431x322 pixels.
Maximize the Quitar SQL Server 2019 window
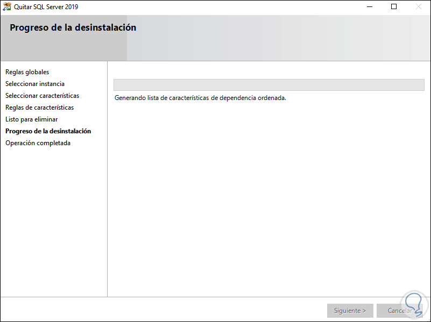coord(394,7)
